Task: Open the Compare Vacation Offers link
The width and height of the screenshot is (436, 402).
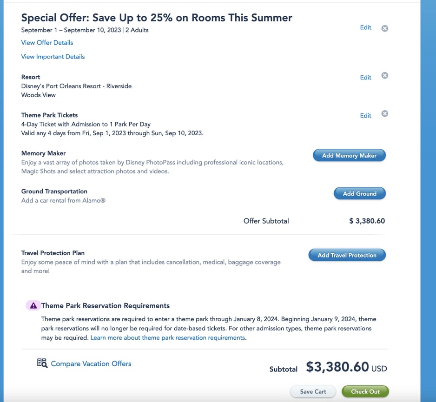Action: (x=91, y=364)
